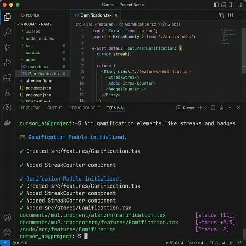
Task: Maximize the panel with the up chevron
Action: point(230,108)
